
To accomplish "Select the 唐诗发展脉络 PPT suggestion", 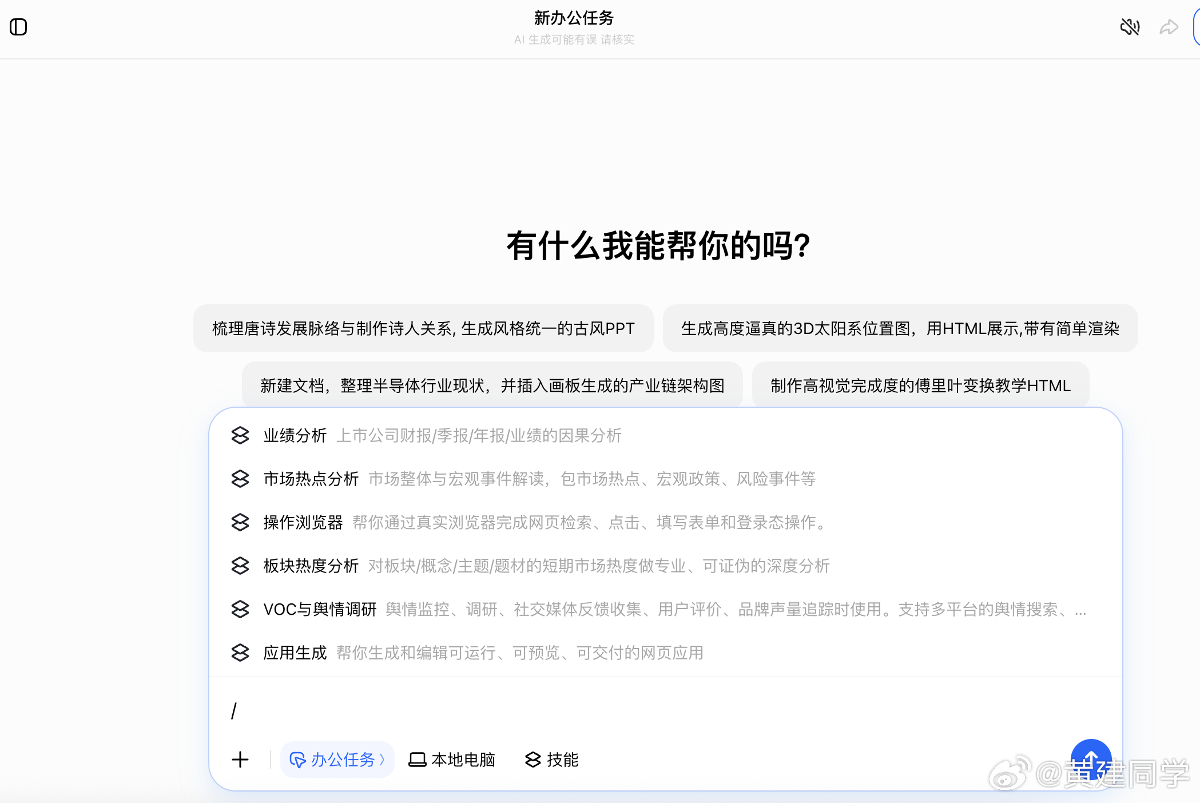I will (423, 328).
